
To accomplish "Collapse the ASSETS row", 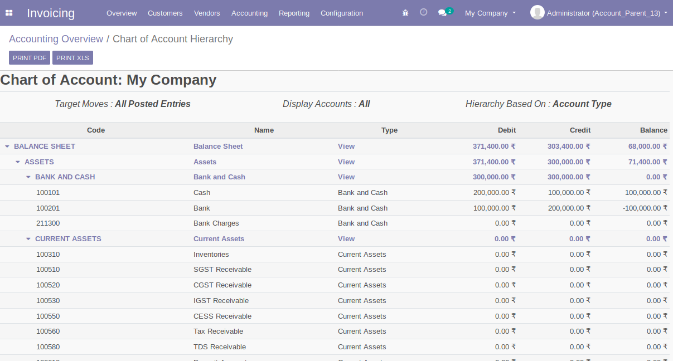I will [18, 162].
